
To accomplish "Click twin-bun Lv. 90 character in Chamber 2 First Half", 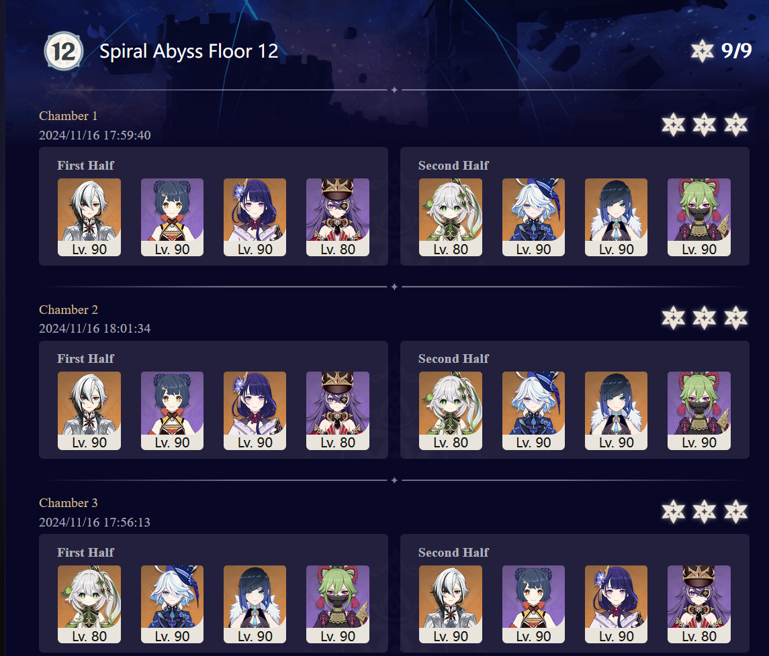I will [x=172, y=411].
